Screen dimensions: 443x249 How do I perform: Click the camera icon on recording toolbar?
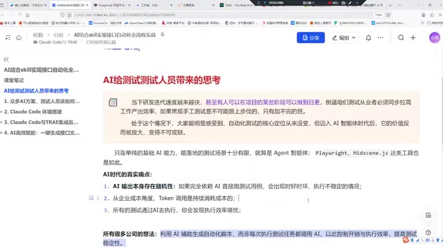pos(343,3)
